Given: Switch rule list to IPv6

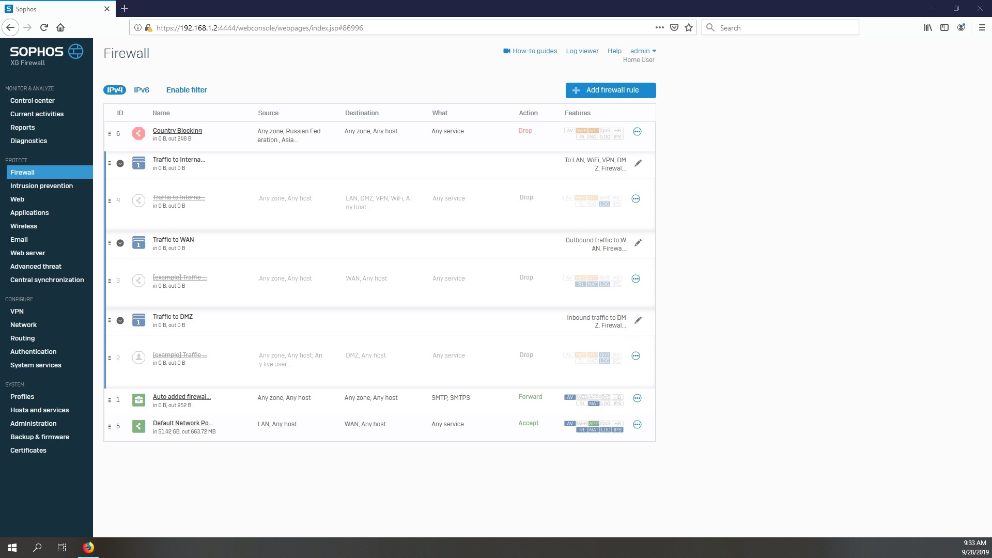Looking at the screenshot, I should (x=142, y=90).
